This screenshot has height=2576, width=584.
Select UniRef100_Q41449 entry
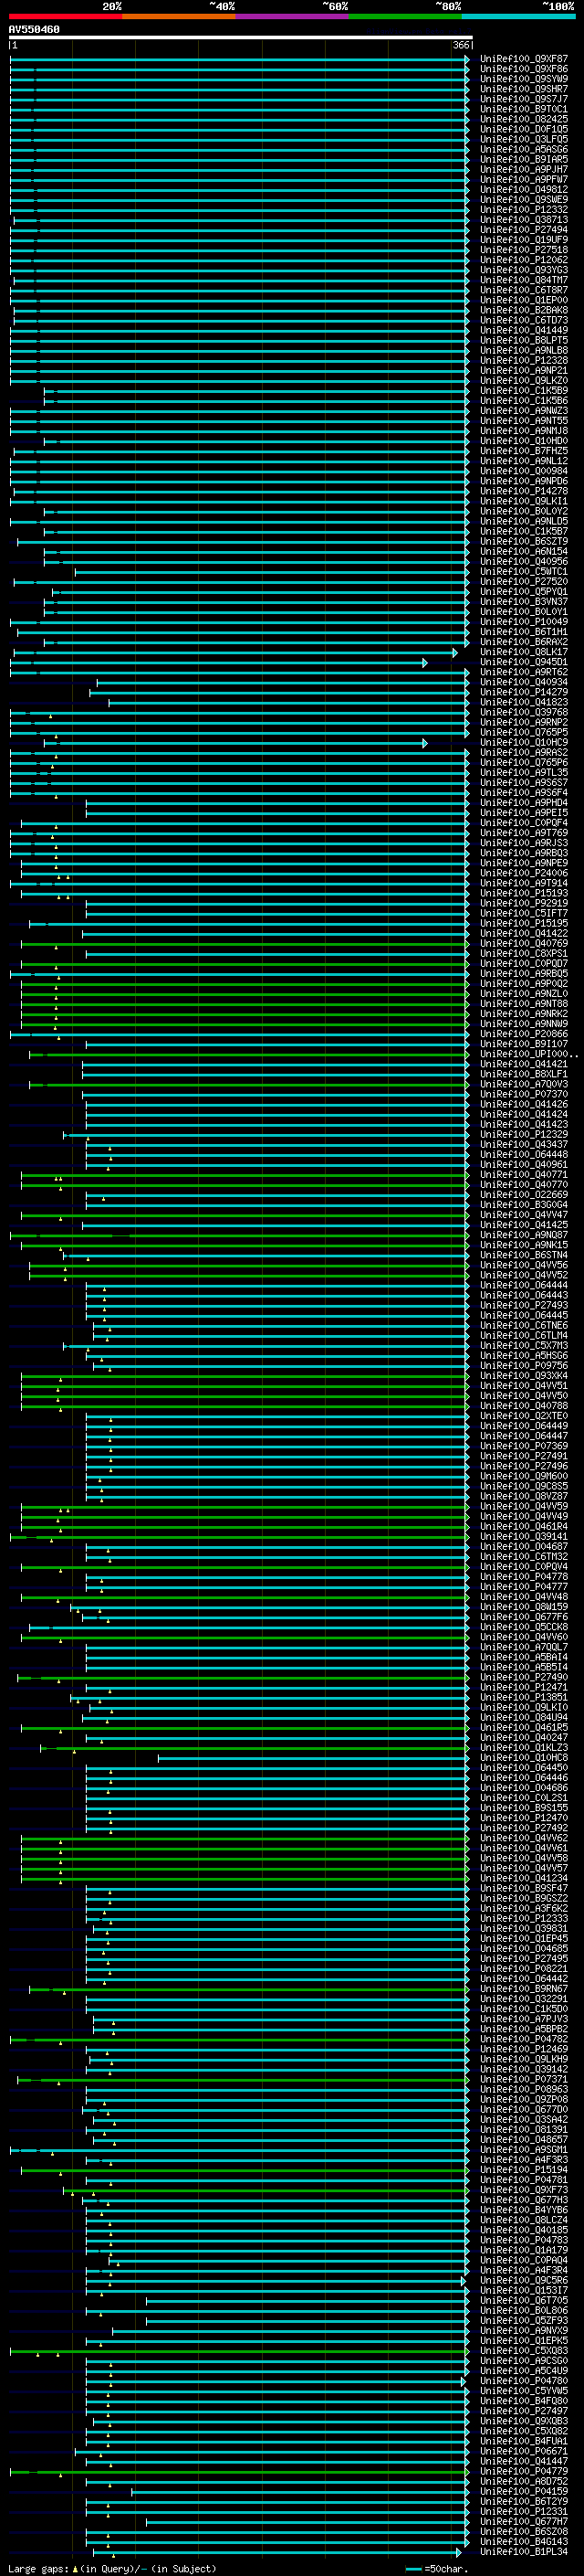(x=524, y=330)
